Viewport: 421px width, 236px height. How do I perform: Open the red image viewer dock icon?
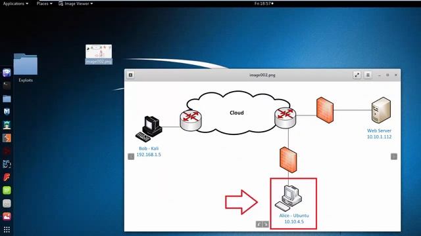click(x=7, y=216)
